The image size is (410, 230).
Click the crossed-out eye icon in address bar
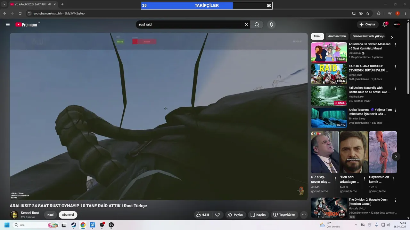coord(361,13)
